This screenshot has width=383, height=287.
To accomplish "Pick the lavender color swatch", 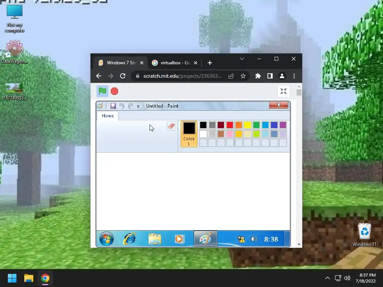I will click(x=283, y=134).
